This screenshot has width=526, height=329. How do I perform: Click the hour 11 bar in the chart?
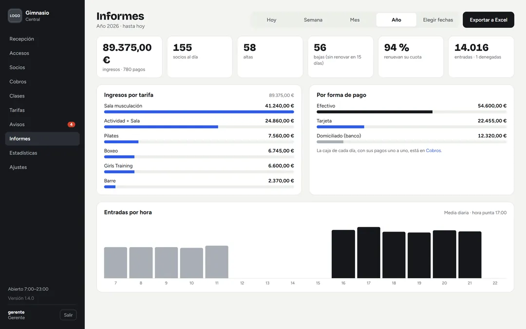coord(217,262)
